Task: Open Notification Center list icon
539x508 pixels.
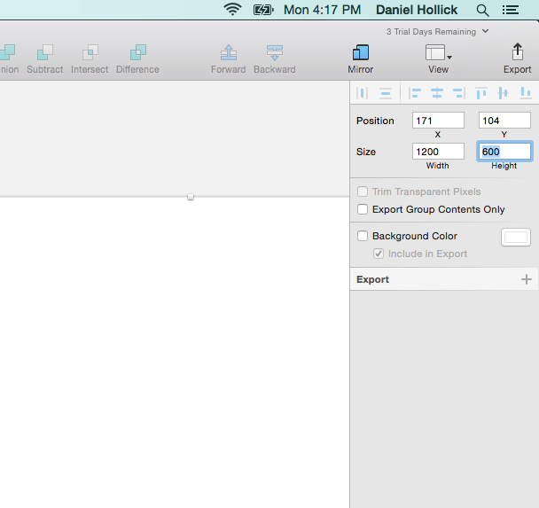Action: click(x=511, y=10)
